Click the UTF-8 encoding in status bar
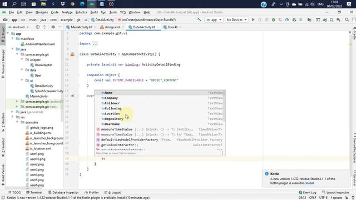The width and height of the screenshot is (356, 200). click(324, 198)
